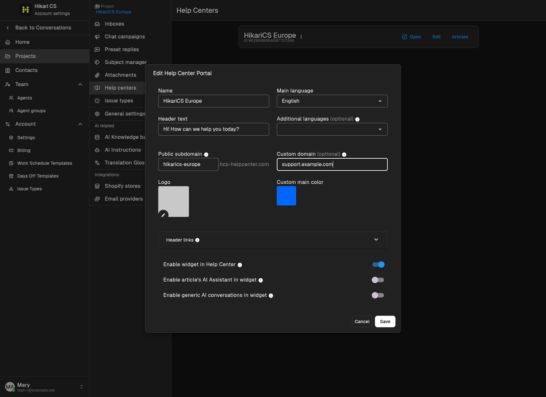Click the Translation Glossary icon
Image resolution: width=546 pixels, height=397 pixels.
[97, 163]
